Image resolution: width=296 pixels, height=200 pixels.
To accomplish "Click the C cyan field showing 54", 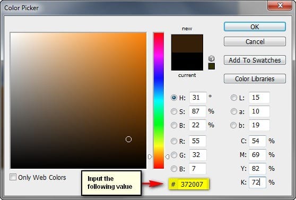I will (257, 141).
